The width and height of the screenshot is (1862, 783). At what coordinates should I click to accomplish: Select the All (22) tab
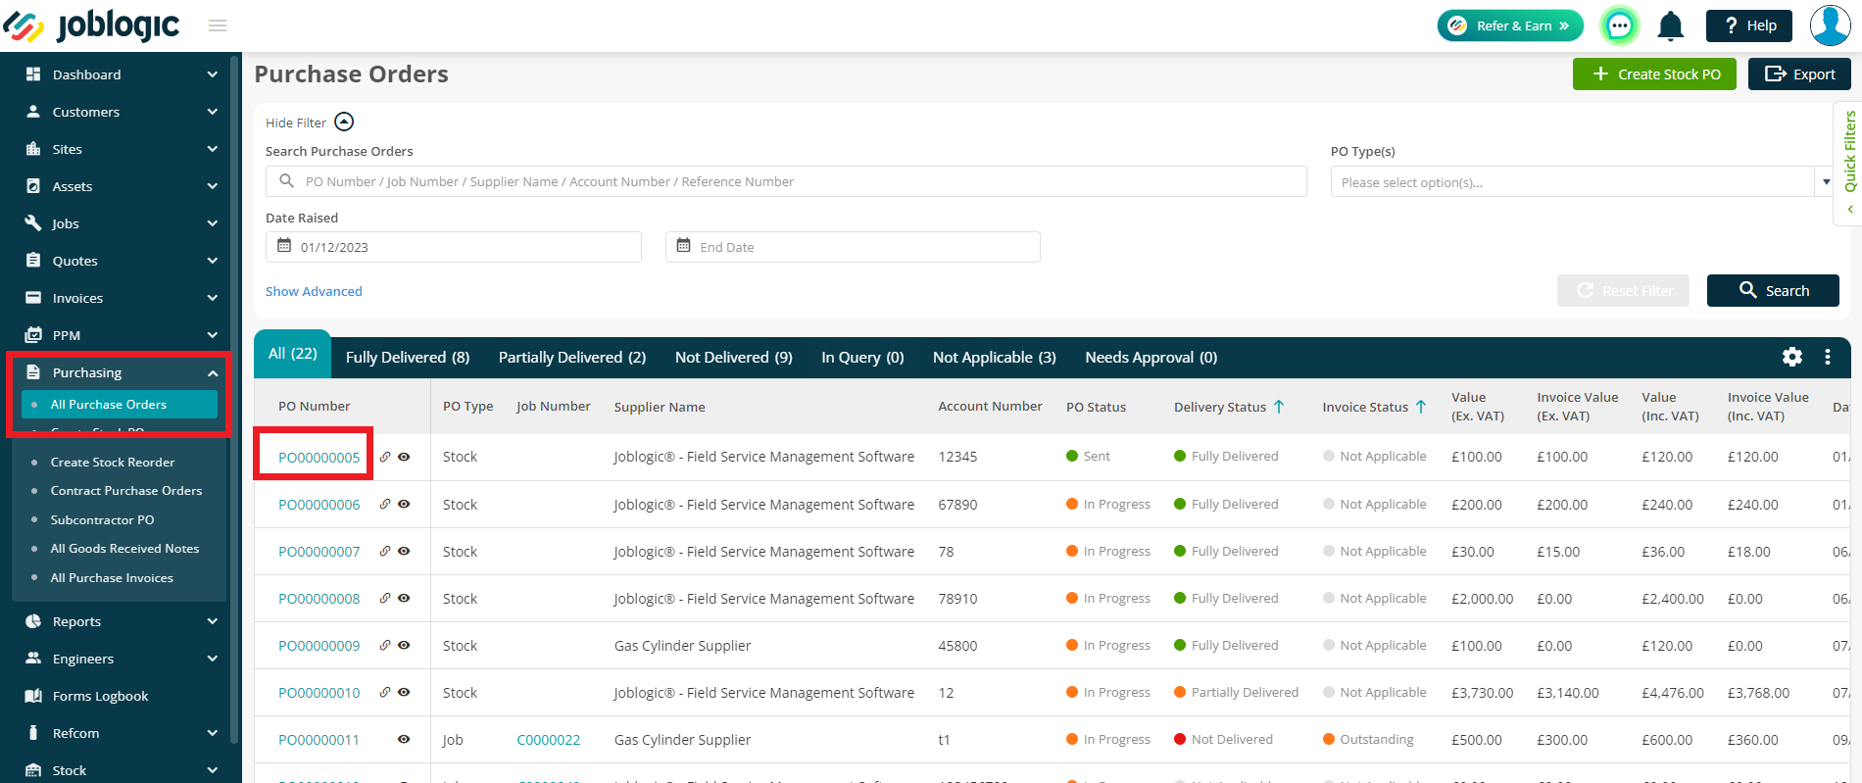pos(292,354)
